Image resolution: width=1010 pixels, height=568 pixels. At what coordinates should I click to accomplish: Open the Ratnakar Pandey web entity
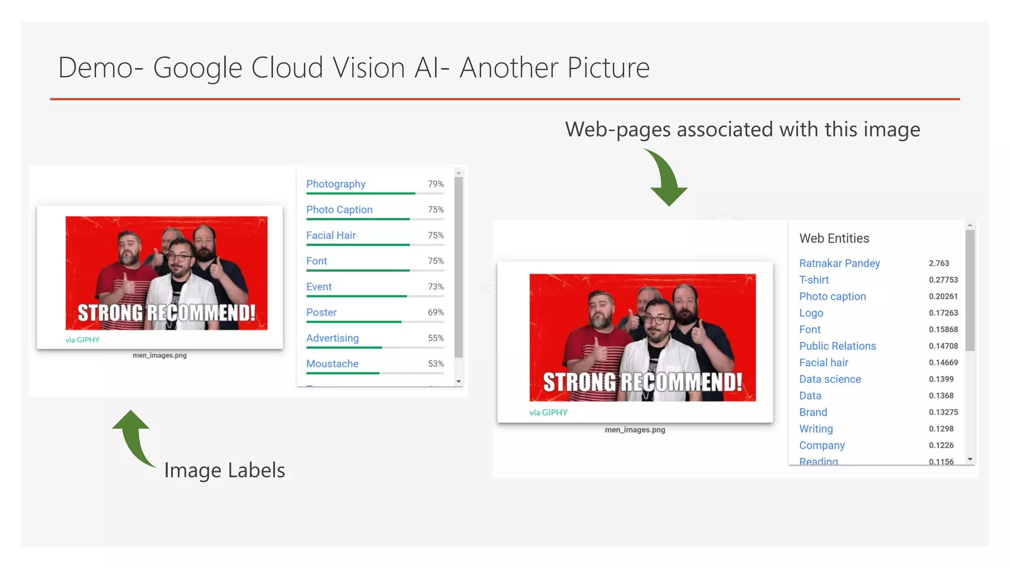tap(839, 263)
